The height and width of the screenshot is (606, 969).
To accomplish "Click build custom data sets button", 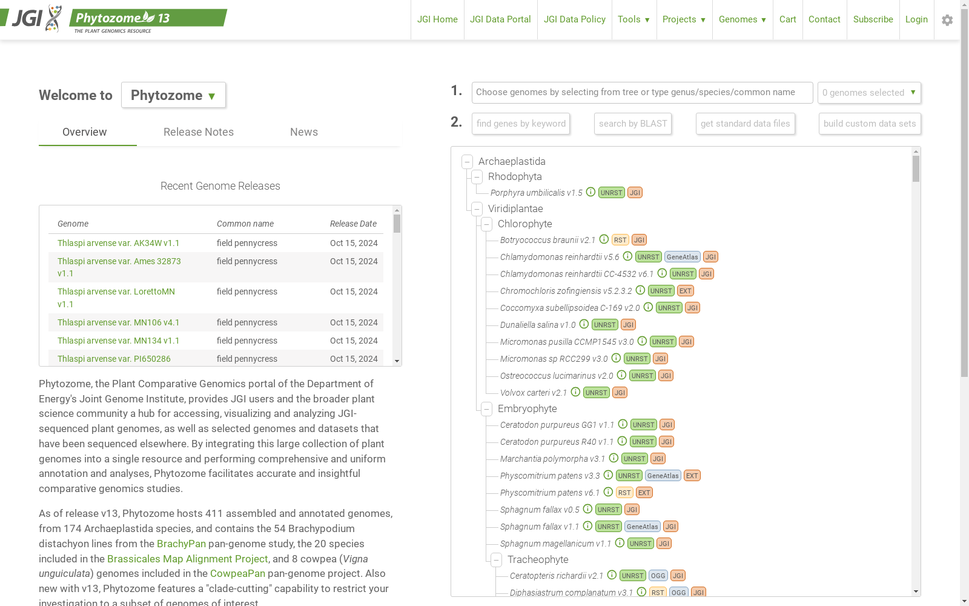I will coord(870,124).
